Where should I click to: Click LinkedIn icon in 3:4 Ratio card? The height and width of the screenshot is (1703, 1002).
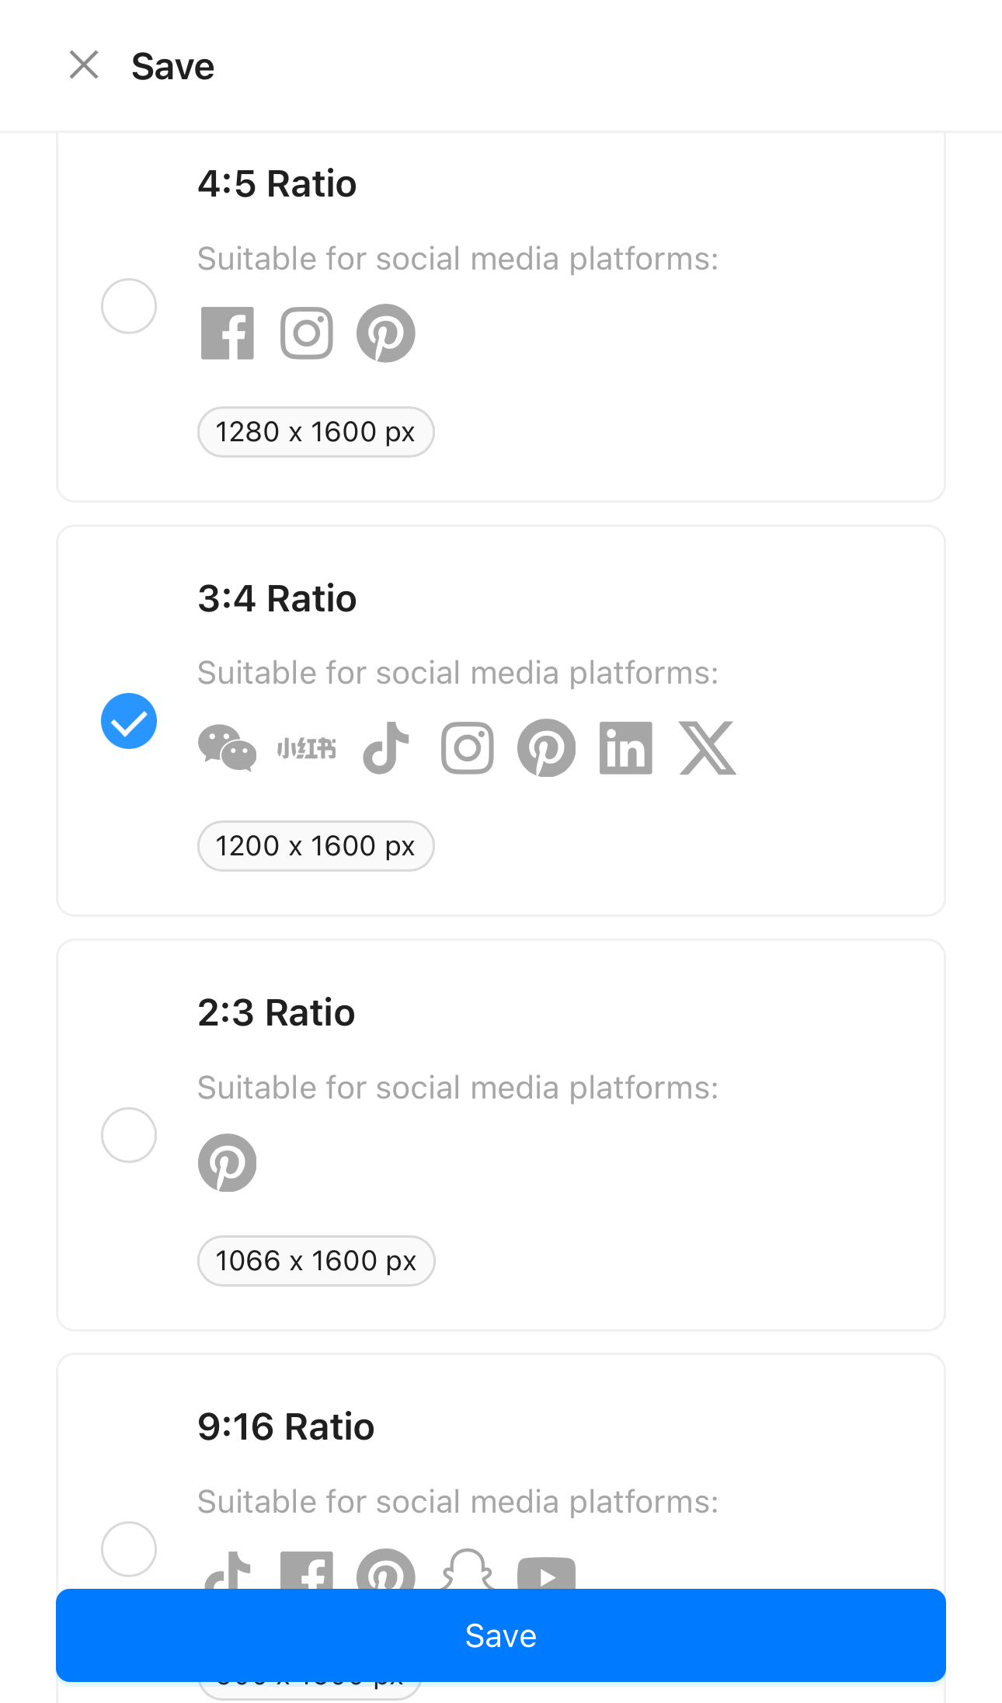626,748
